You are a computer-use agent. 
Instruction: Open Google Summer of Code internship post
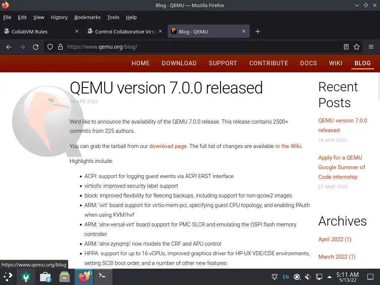click(342, 167)
